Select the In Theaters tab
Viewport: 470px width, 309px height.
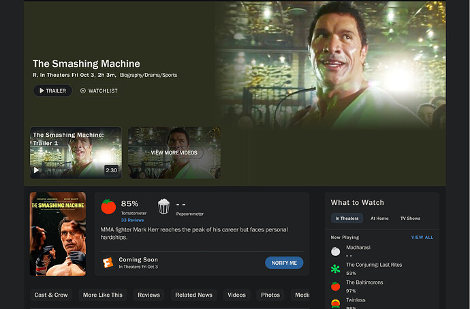pos(347,218)
